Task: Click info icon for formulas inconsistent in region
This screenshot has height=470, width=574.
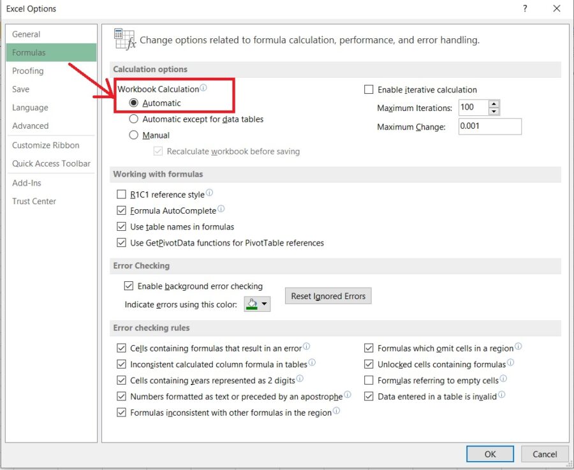Action: click(336, 411)
